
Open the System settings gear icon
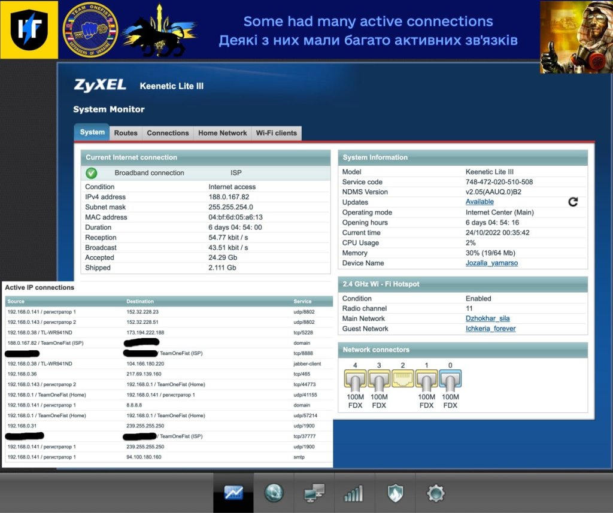435,493
